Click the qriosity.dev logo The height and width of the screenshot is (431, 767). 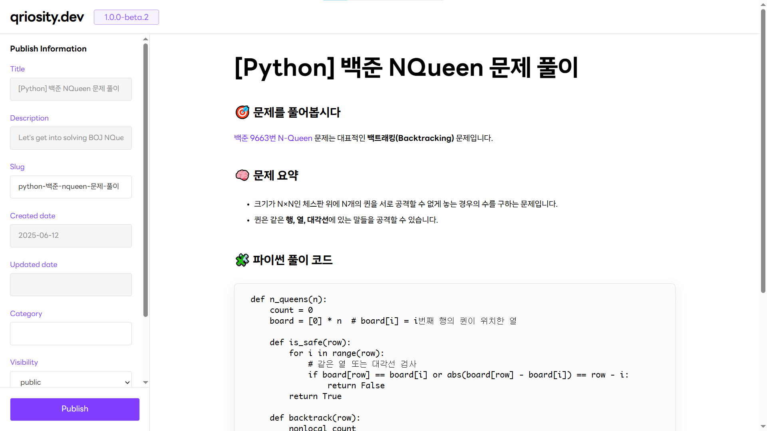[x=47, y=17]
